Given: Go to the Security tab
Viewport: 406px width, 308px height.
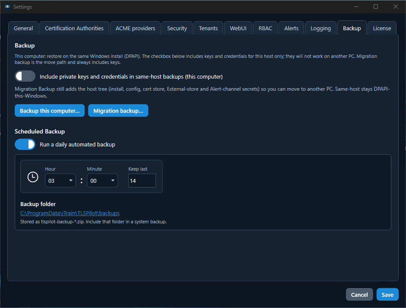Looking at the screenshot, I should 177,28.
